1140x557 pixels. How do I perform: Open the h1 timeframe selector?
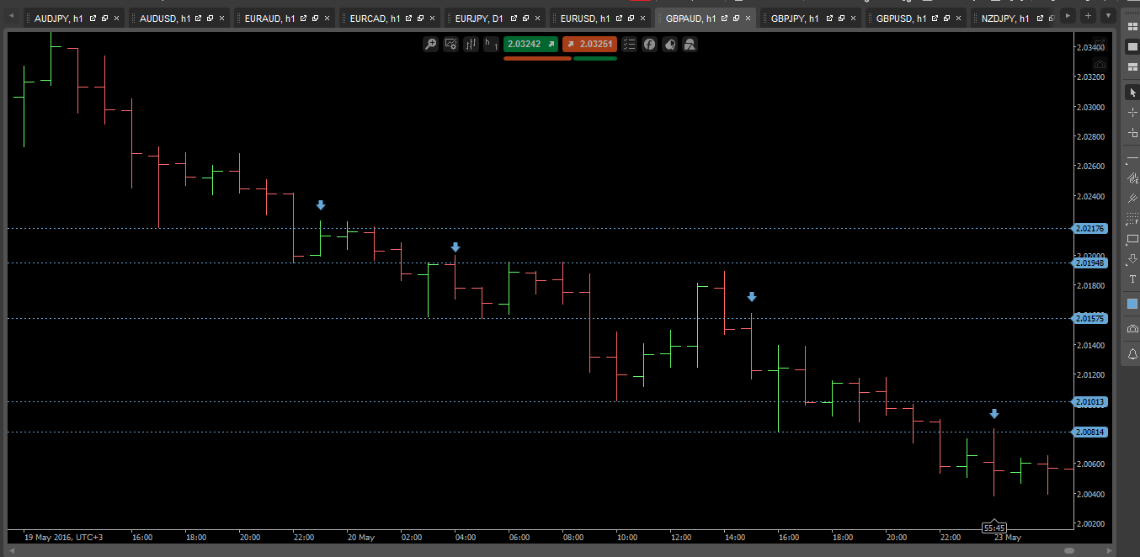(491, 44)
